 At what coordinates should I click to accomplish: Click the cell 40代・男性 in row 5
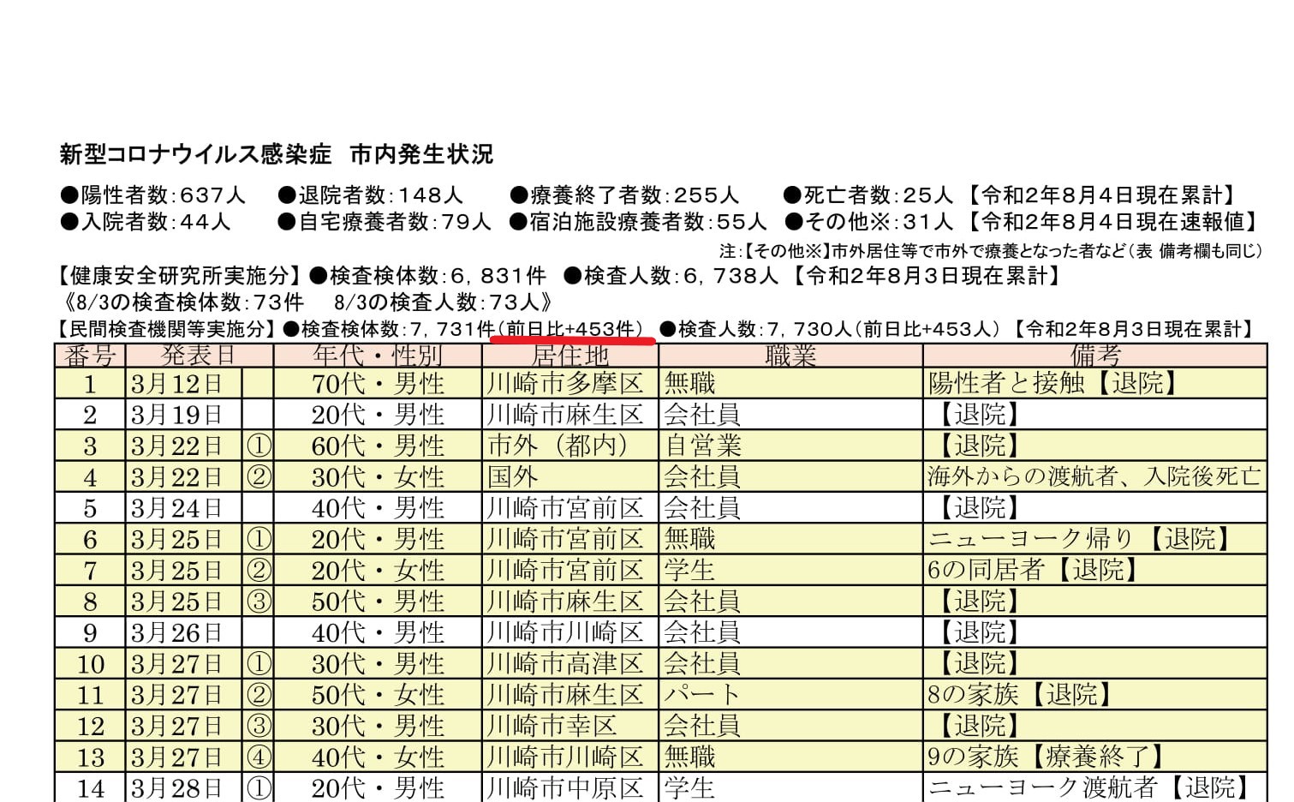tap(378, 508)
